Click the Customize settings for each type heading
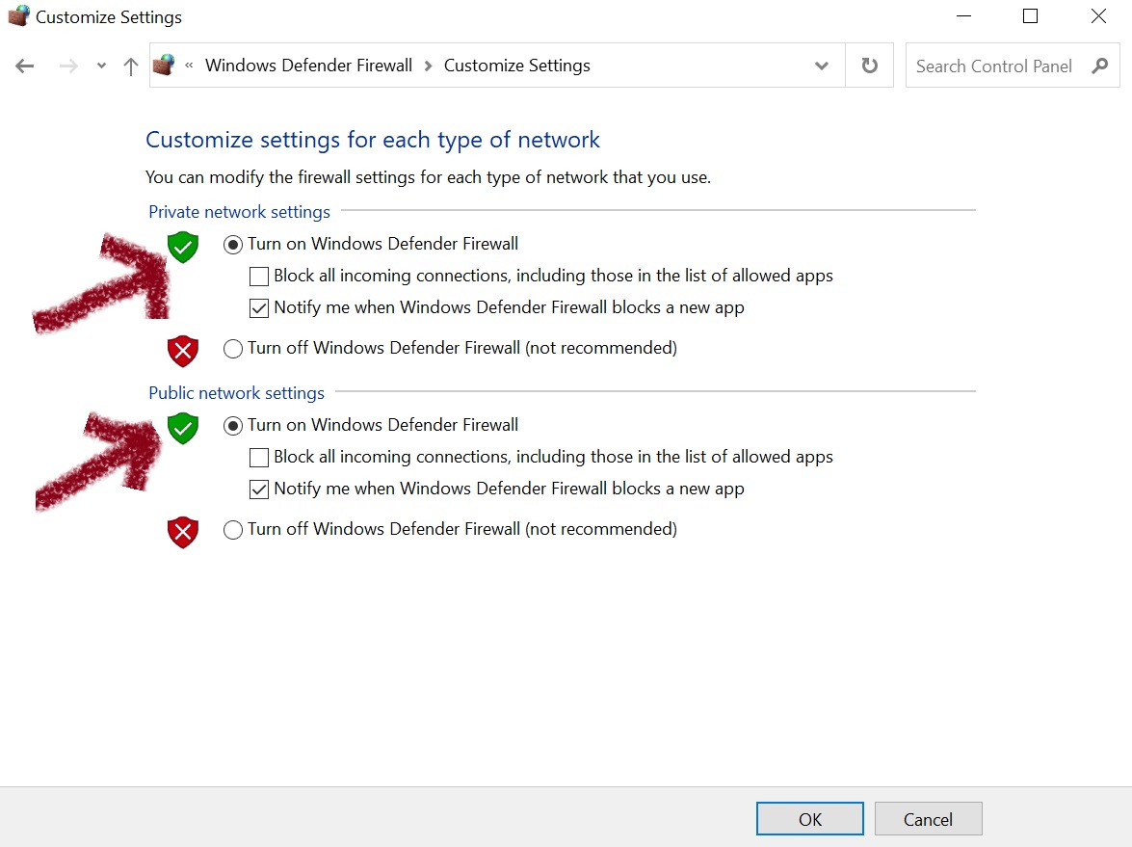 coord(373,140)
